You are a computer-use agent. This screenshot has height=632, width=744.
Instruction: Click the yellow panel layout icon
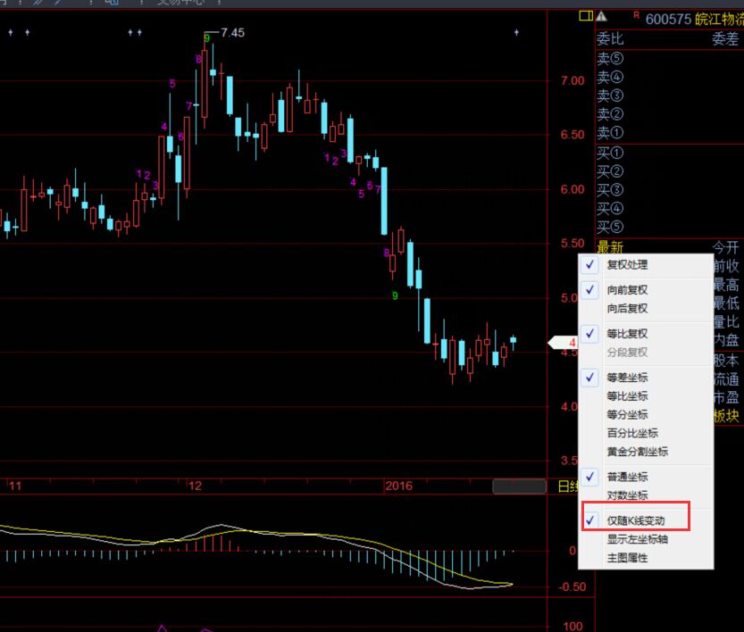(x=585, y=16)
